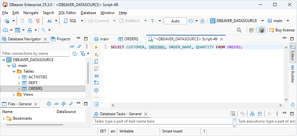Open the File menu

[x=5, y=13]
